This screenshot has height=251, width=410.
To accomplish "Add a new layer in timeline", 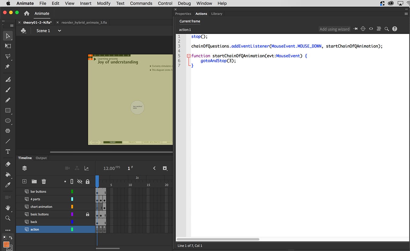I will pyautogui.click(x=25, y=181).
